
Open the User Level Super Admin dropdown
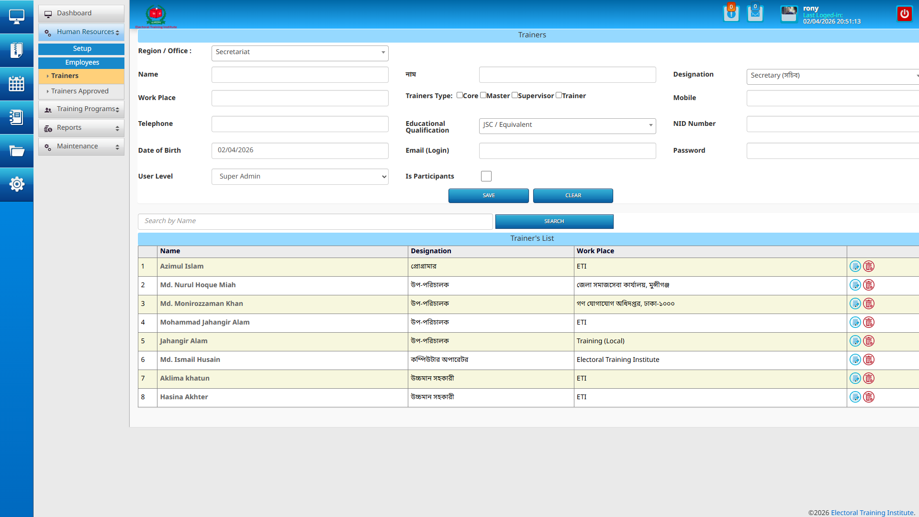click(300, 177)
